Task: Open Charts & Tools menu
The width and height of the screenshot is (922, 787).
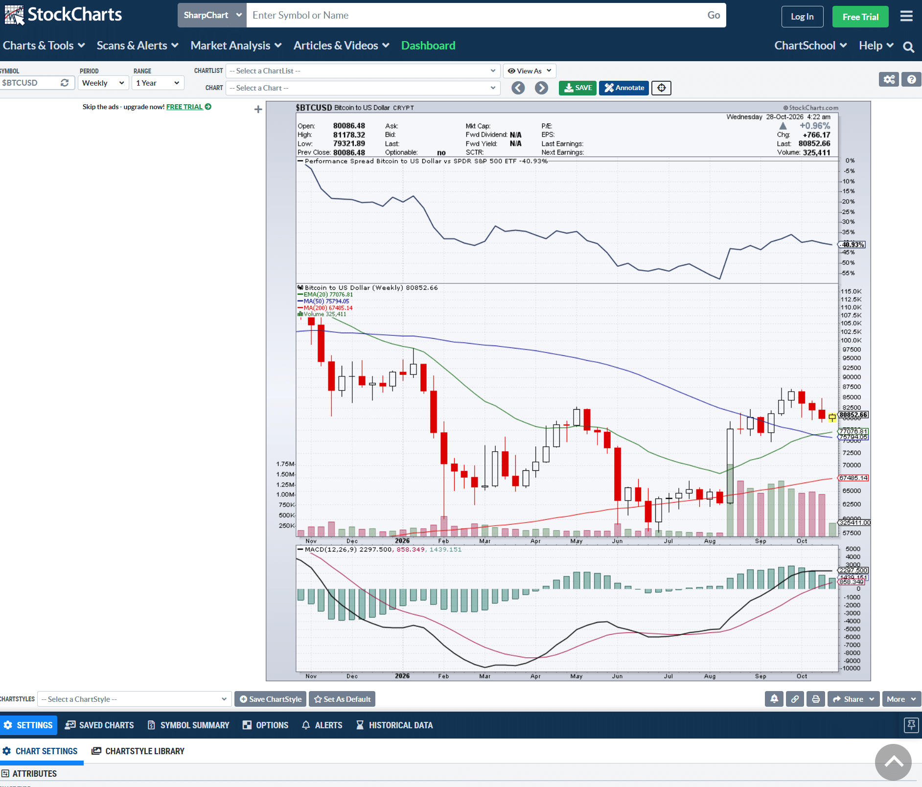Action: tap(44, 46)
